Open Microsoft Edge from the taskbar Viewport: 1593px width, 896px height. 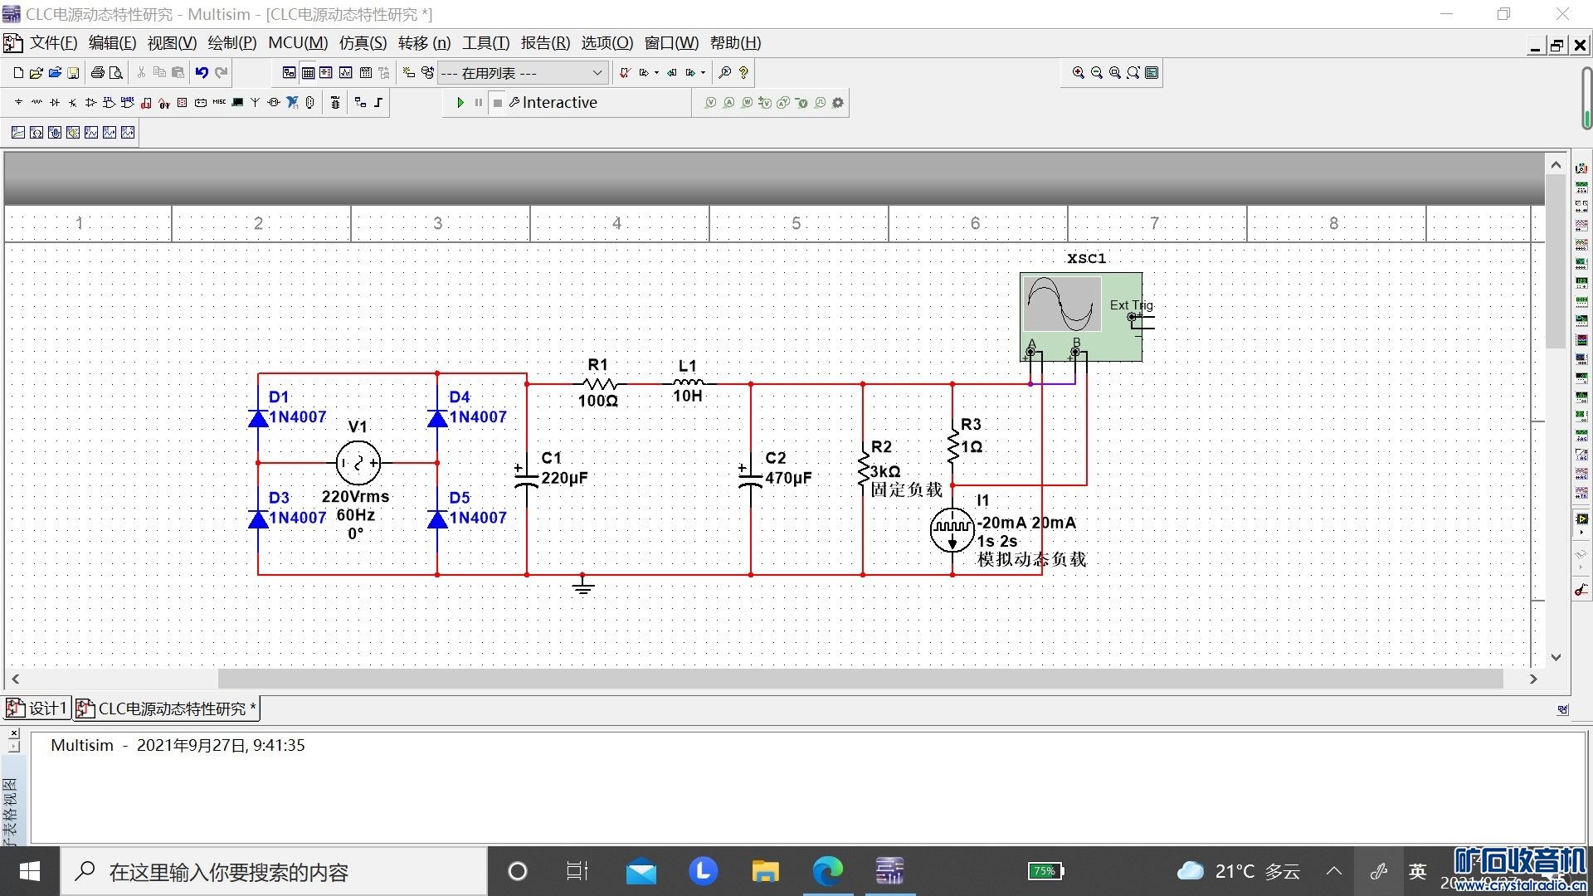click(827, 871)
